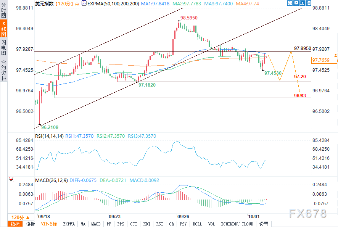338x227 pixels.
Task: Click the red sun icon beside MACD
Action: tap(11, 179)
